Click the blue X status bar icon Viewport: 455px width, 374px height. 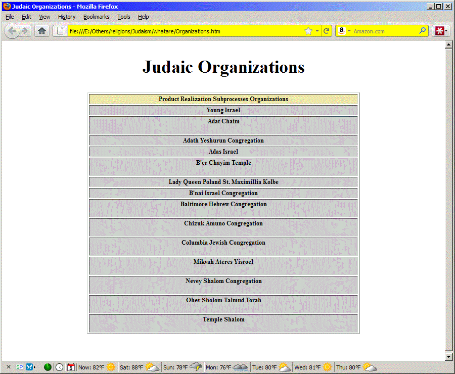tap(29, 367)
